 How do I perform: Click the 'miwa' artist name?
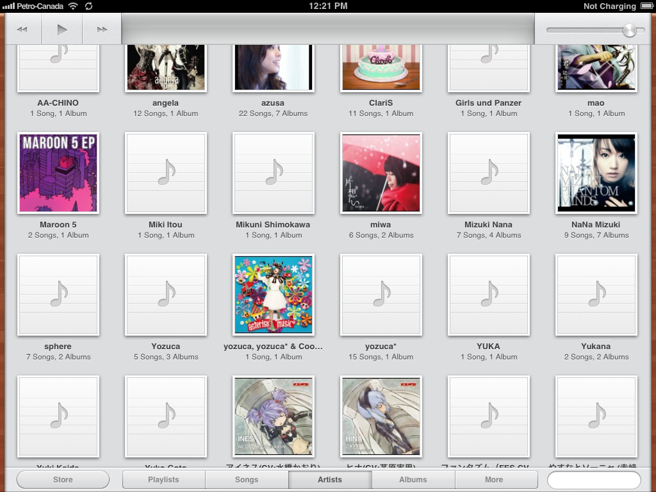(x=381, y=225)
